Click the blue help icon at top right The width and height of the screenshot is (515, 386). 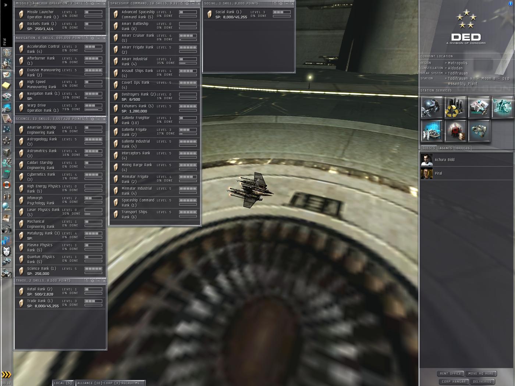click(510, 4)
